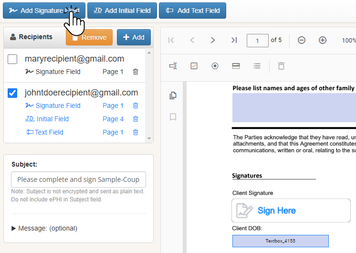Select the radio button field tool
Image resolution: width=356 pixels, height=253 pixels.
click(215, 66)
